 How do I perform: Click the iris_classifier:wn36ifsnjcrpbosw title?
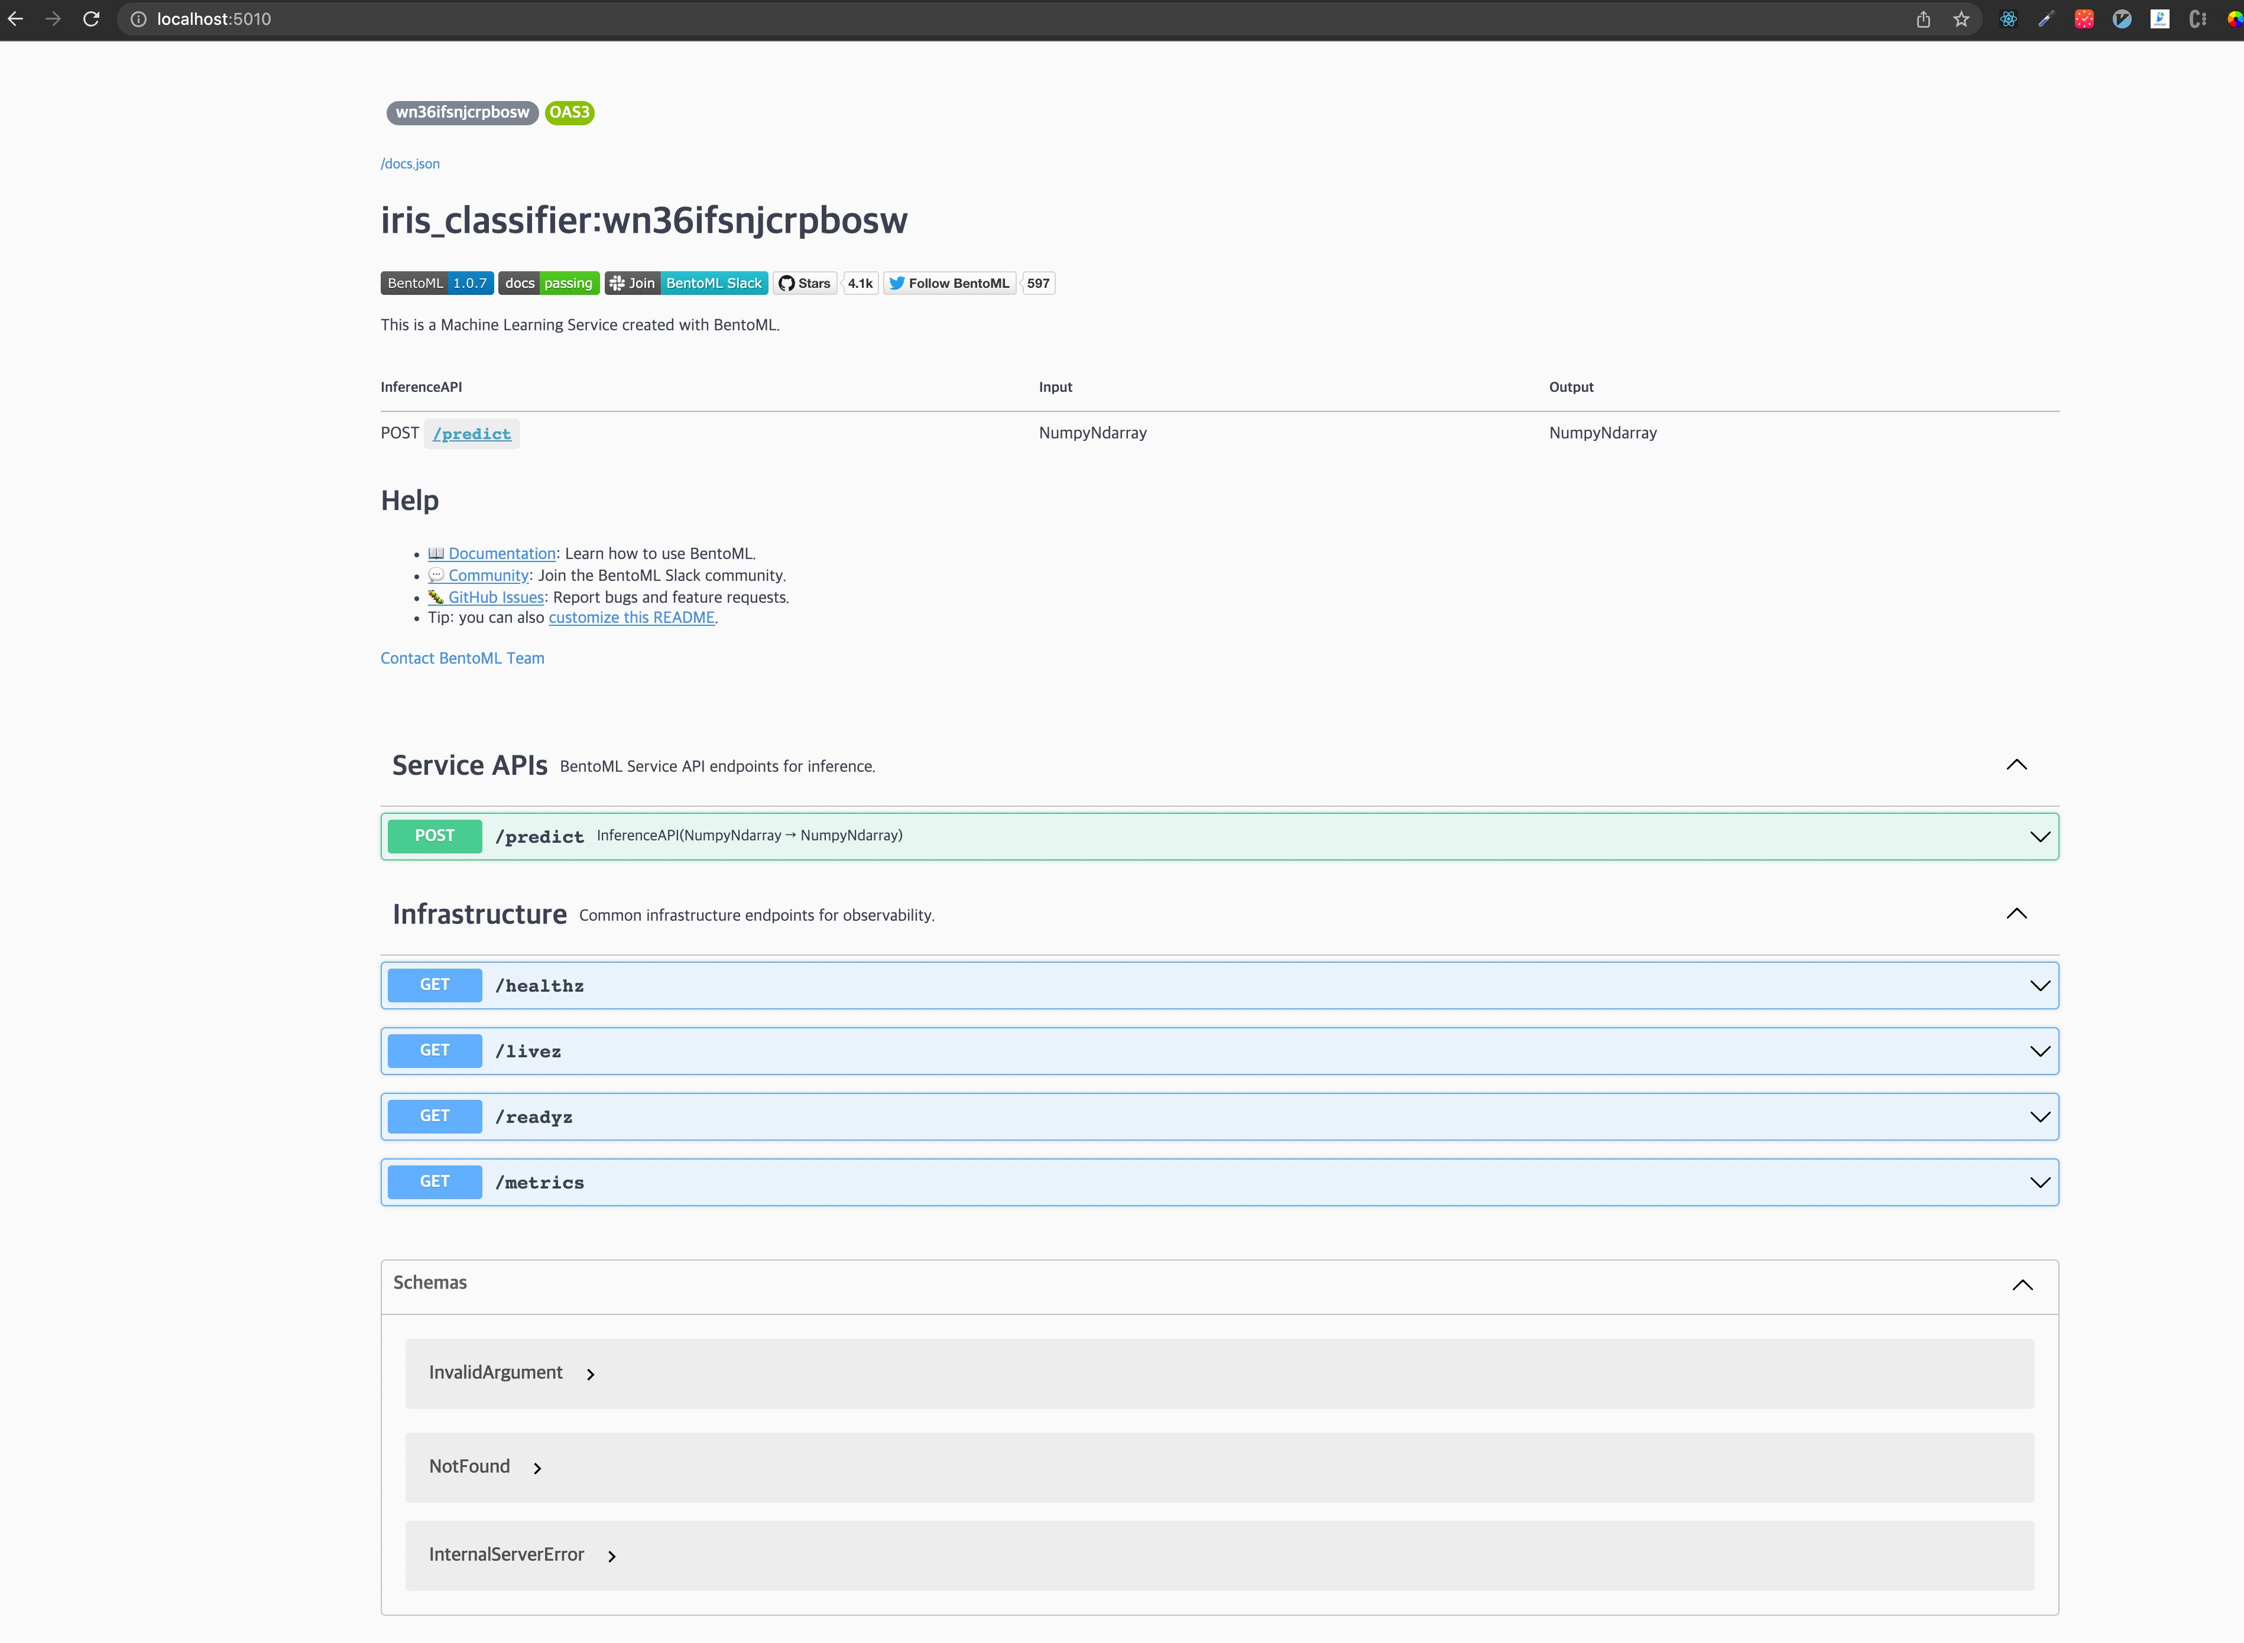tap(644, 221)
